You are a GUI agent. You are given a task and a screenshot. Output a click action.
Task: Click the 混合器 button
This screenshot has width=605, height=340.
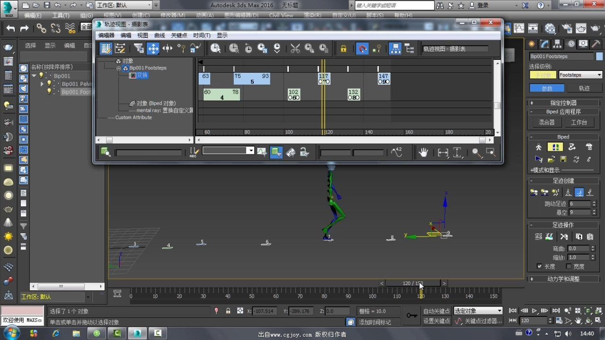pos(546,122)
